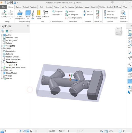This screenshot has height=133, width=132.
Task: Click the tolerance crosshair icon in status bar
Action: 120,131
